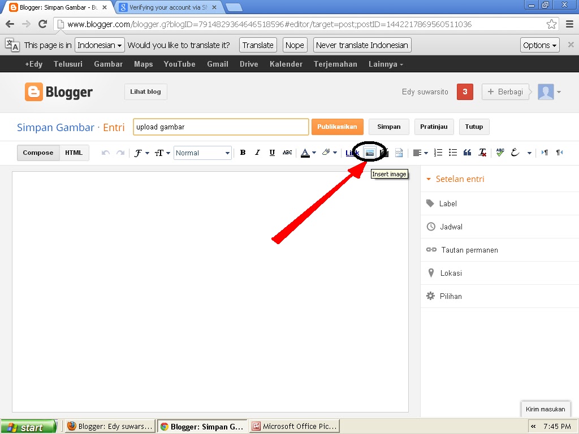Open Telusuri in Google bar

68,64
